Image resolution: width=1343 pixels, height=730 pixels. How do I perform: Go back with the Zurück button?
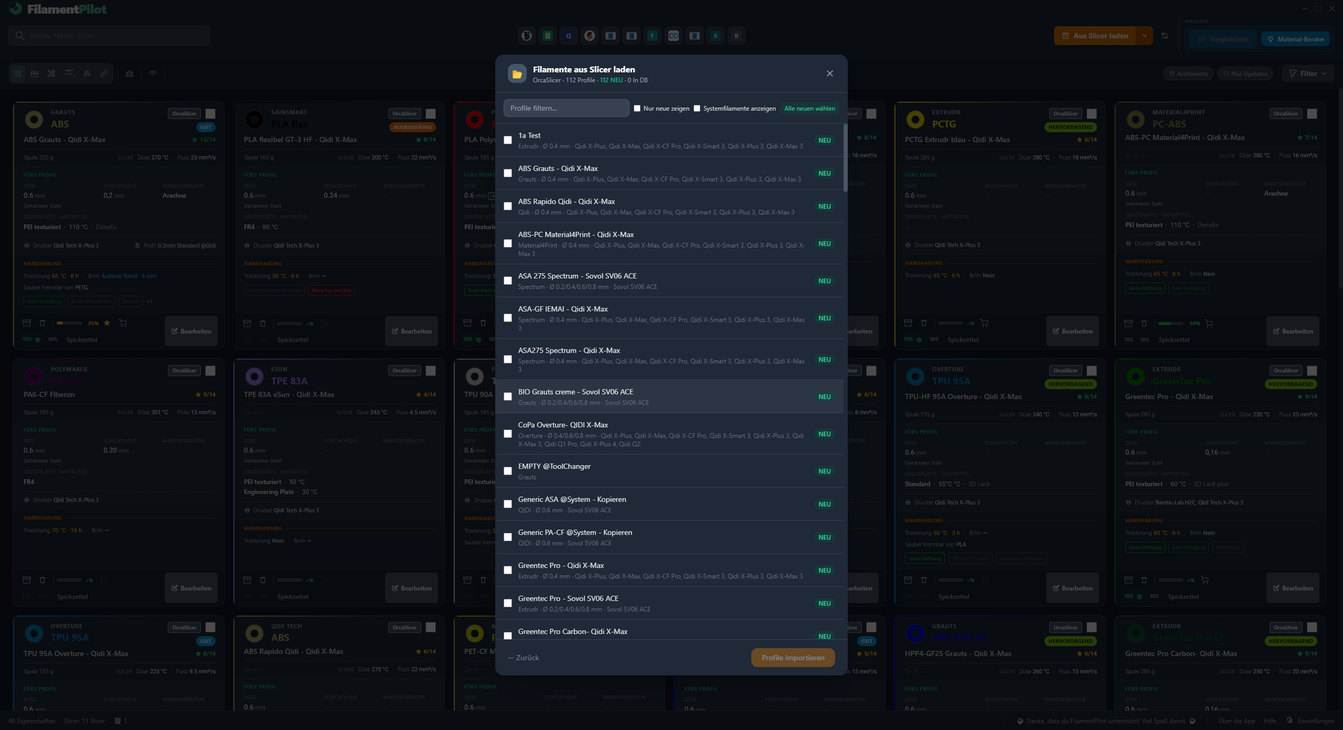(523, 658)
